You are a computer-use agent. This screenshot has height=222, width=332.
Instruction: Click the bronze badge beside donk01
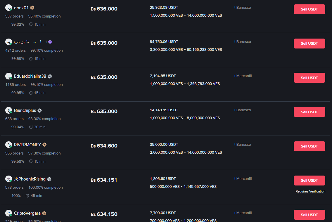32,8
